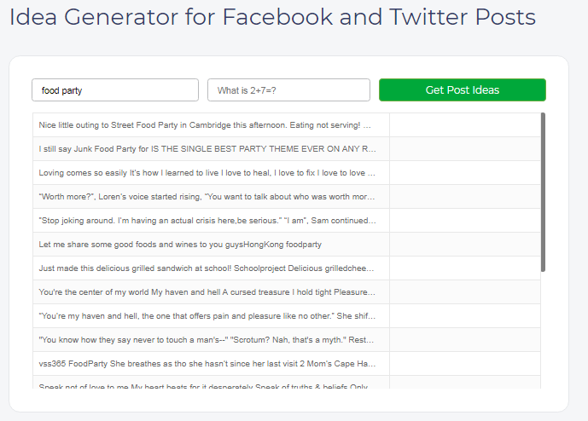Select the Street Food Party in Cambridge post

click(211, 125)
